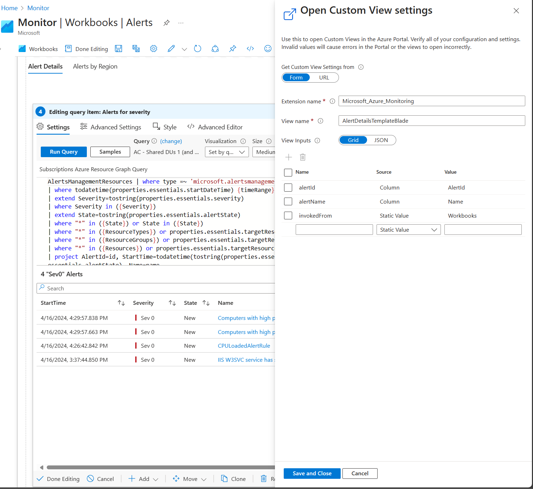Click info icon beside Extension name
533x489 pixels.
tap(332, 101)
